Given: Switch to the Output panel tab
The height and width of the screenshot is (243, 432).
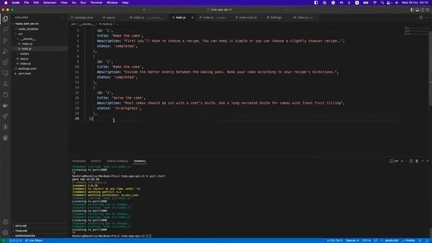Looking at the screenshot, I should (x=96, y=161).
